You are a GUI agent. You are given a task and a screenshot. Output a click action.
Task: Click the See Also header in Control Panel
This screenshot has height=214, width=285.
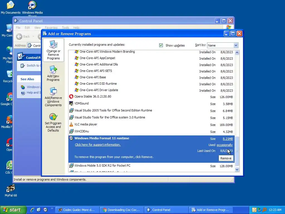pos(27,79)
